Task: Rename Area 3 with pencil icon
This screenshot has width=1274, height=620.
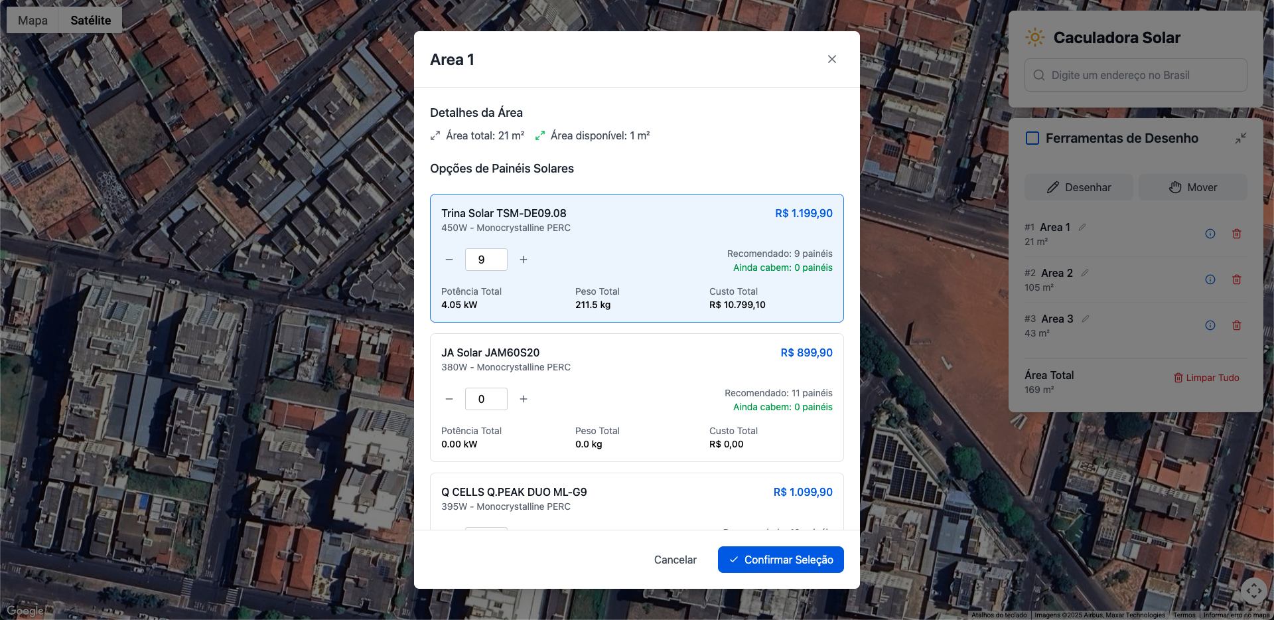Action: [x=1086, y=319]
